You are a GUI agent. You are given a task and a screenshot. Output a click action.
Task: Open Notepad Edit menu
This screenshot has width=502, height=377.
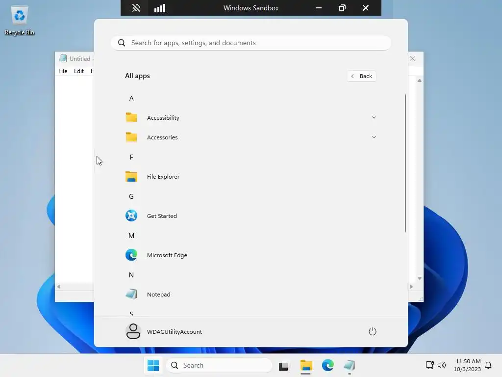[x=79, y=71]
